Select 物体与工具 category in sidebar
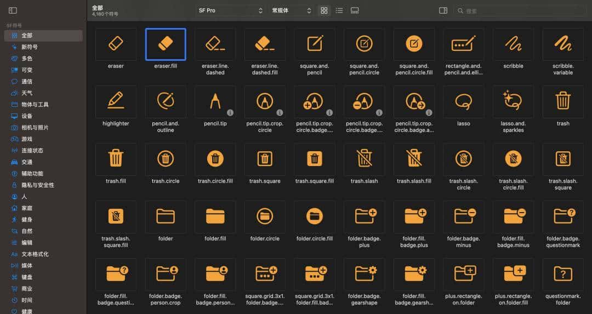This screenshot has height=314, width=592. pos(35,105)
